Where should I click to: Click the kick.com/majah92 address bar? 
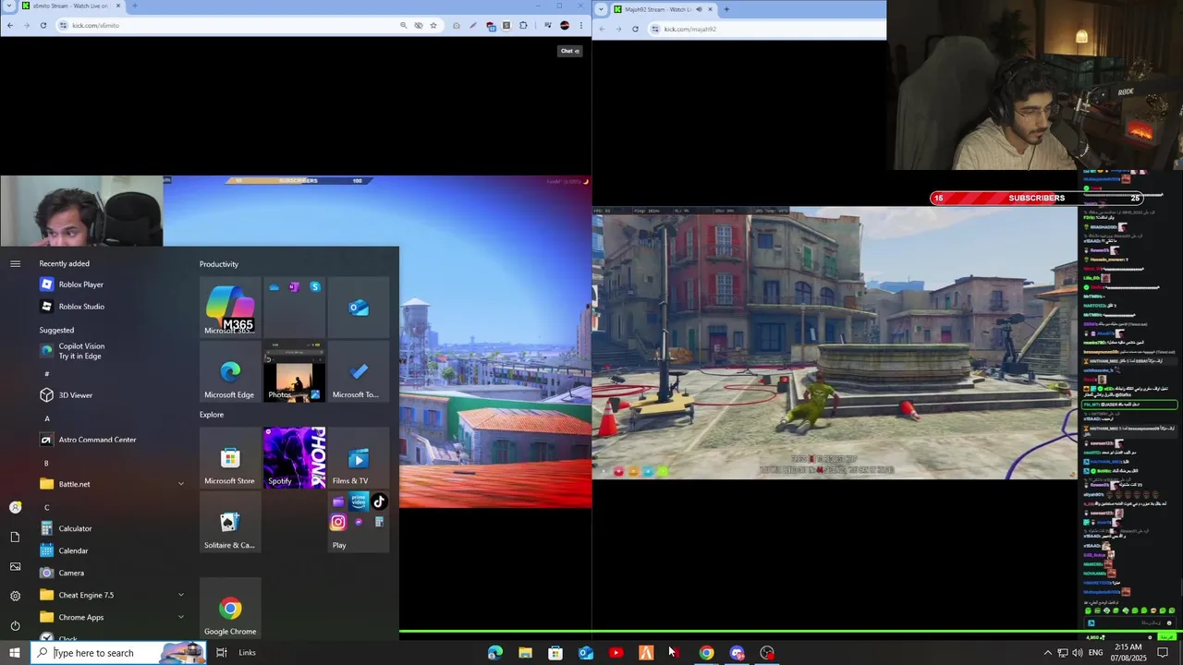pos(767,29)
